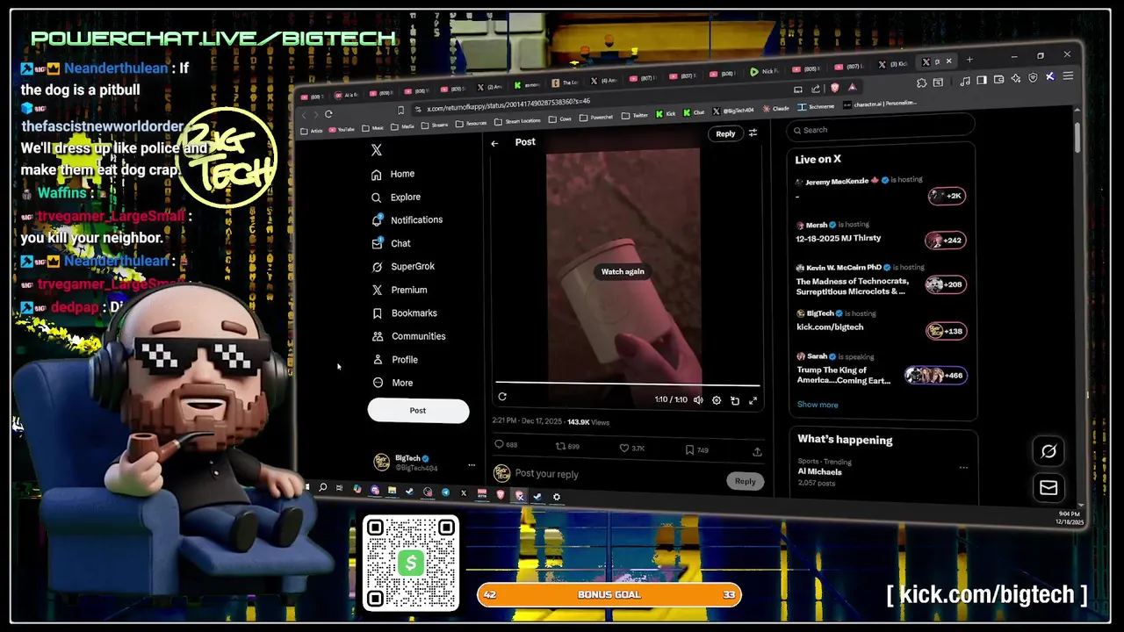
Task: Click the video replay icon
Action: point(502,397)
